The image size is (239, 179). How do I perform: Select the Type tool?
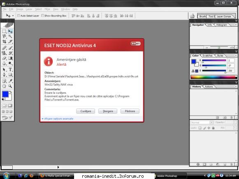pyautogui.click(x=10, y=69)
